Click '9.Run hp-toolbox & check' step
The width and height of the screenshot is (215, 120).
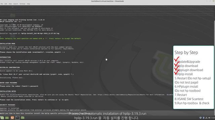pos(192,103)
